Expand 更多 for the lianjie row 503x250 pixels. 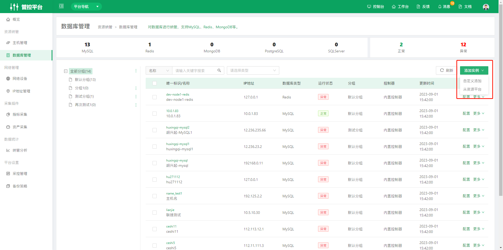point(479,212)
